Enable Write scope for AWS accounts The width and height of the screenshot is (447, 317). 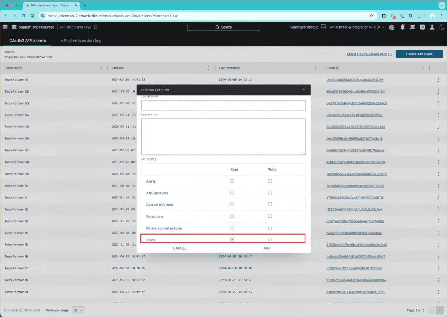tap(270, 193)
